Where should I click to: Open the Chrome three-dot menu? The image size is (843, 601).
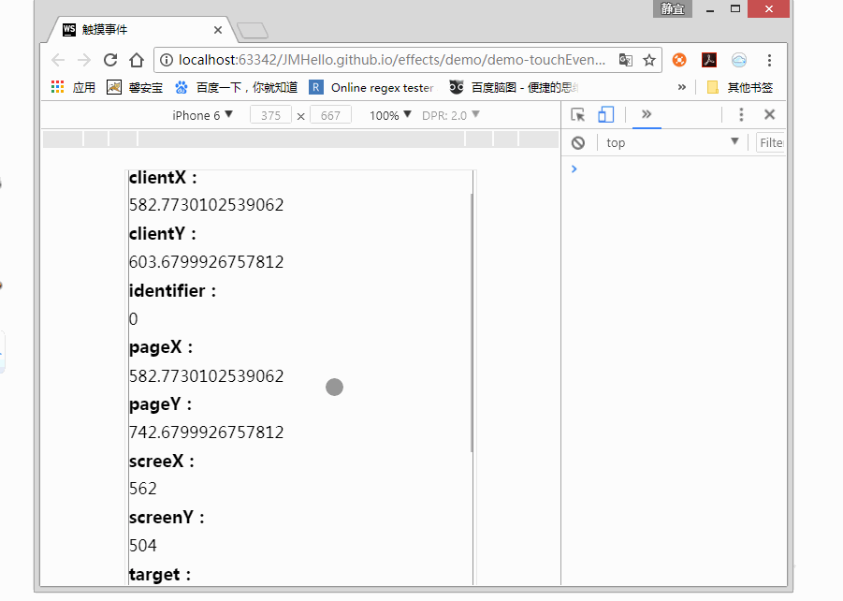769,60
